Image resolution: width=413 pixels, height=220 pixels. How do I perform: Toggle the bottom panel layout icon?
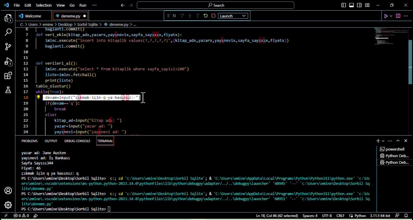(351, 5)
